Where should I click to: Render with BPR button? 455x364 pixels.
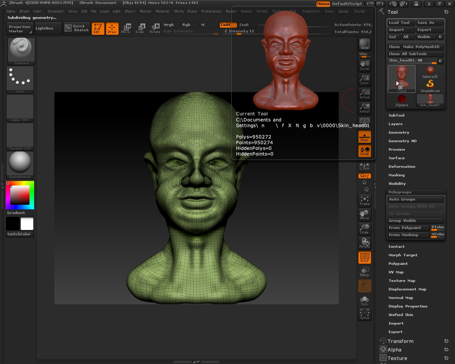(364, 44)
